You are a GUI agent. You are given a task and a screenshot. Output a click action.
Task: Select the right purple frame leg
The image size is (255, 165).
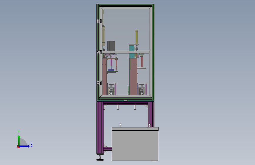[x=151, y=114]
